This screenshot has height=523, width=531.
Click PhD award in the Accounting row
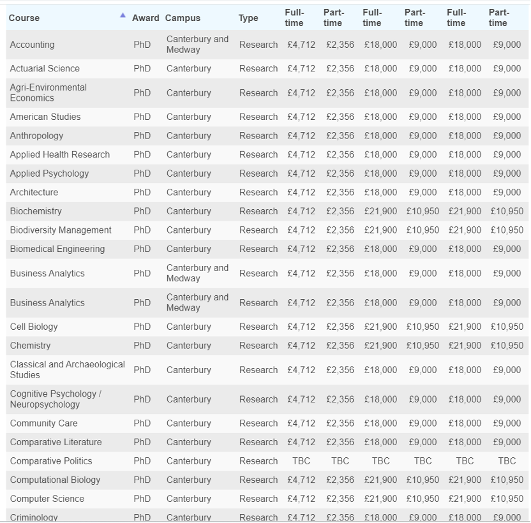click(x=142, y=45)
